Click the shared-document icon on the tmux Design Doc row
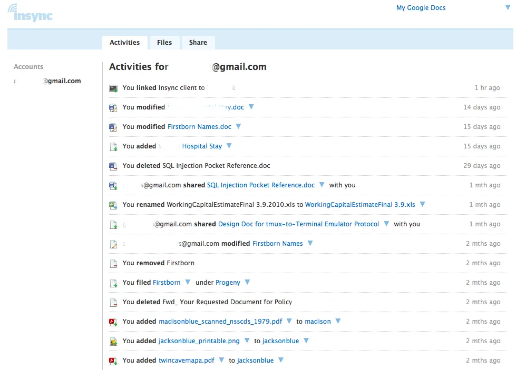The image size is (516, 370). pos(113,224)
